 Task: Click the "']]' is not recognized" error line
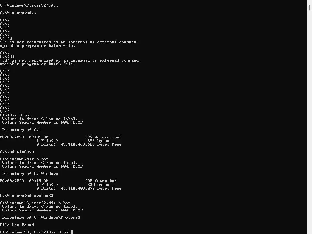(x=70, y=60)
